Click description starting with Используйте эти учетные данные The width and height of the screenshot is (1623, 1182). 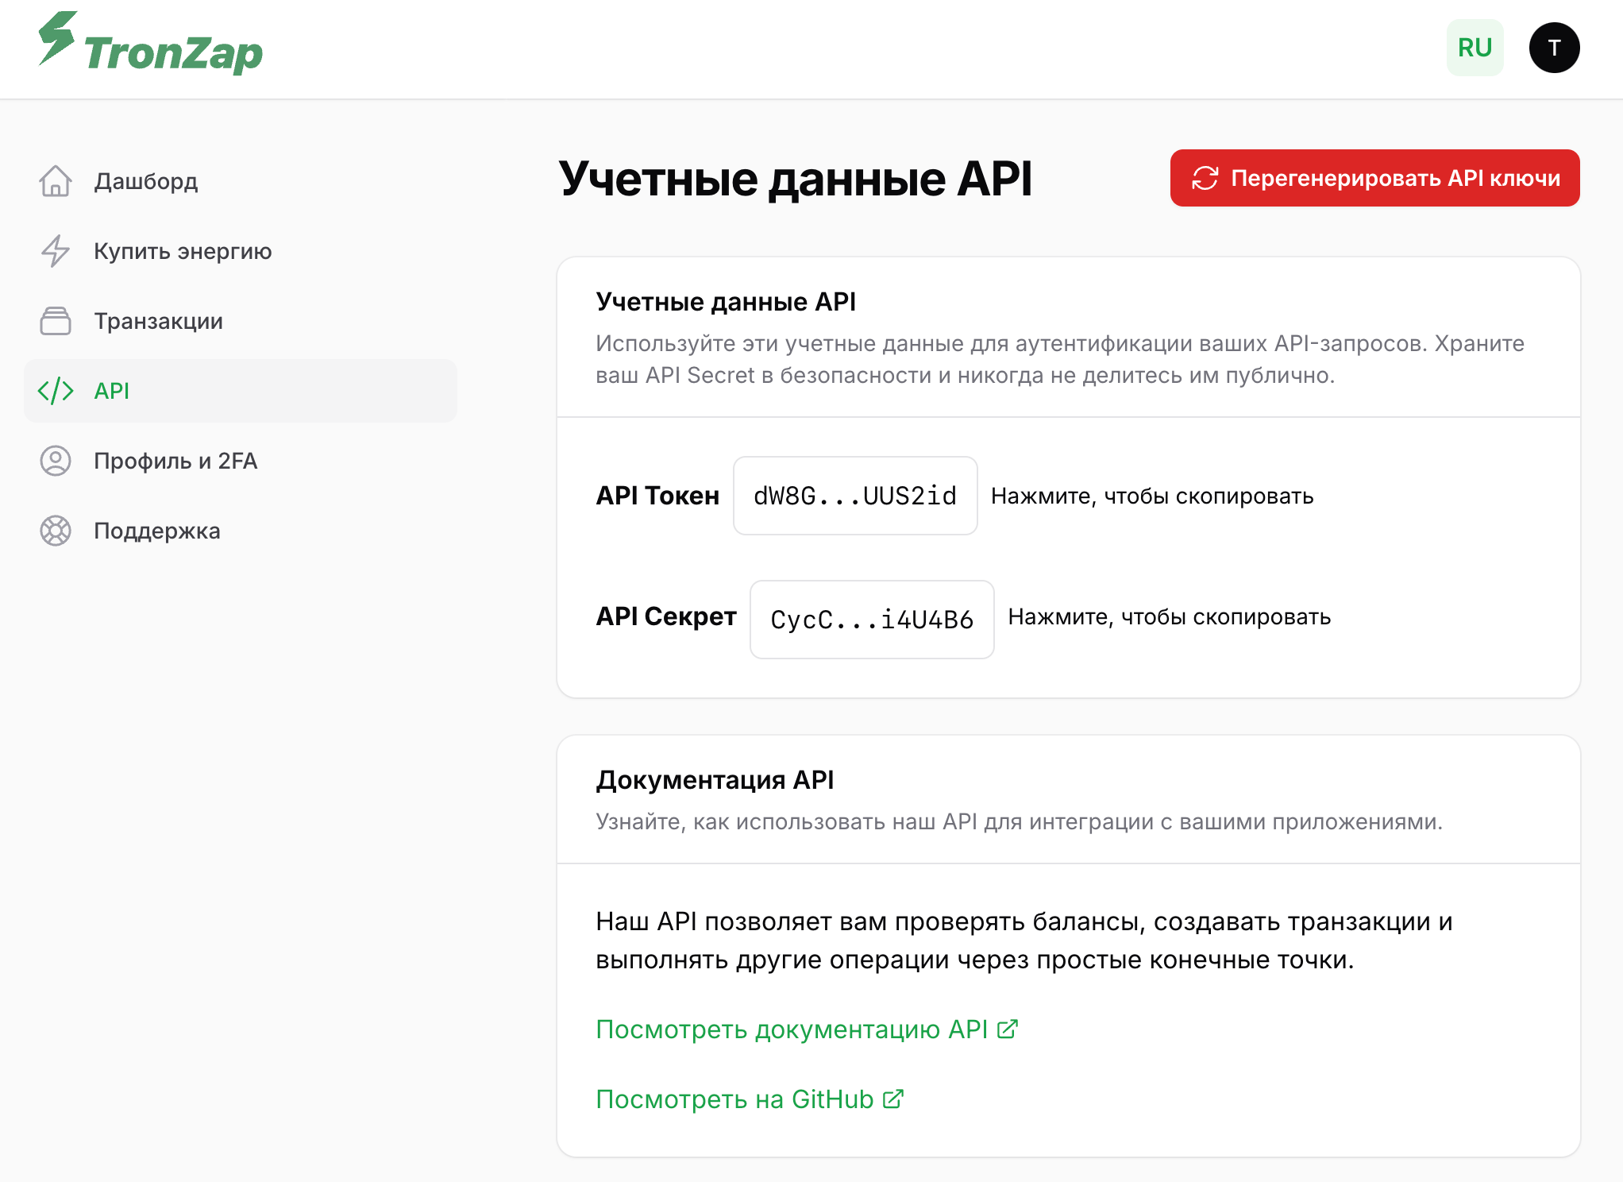tap(1060, 359)
